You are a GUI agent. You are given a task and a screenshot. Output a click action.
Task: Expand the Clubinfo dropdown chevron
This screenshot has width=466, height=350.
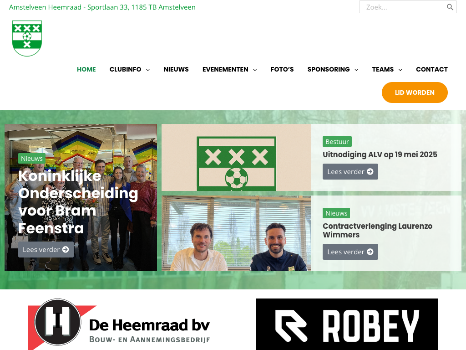(148, 70)
